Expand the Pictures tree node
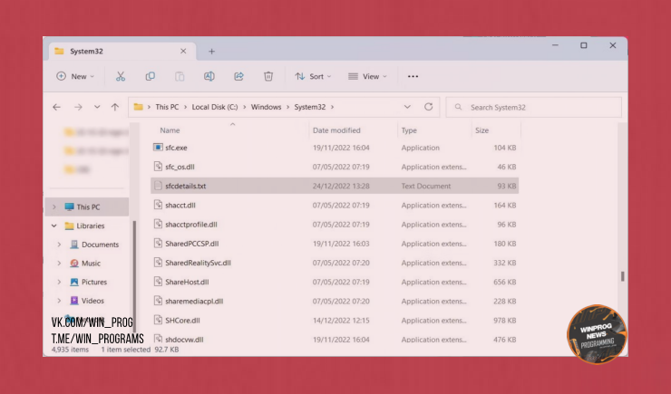This screenshot has height=394, width=671. 59,282
